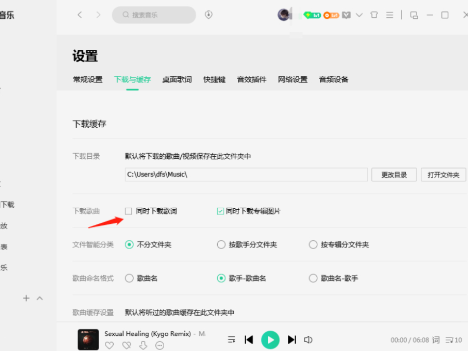Go back with the left arrow
Viewport: 468px width, 351px height.
pos(79,15)
